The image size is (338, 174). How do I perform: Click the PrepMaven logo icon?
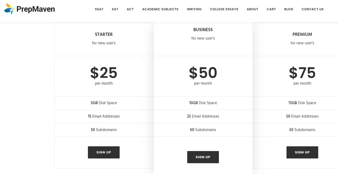(9, 9)
